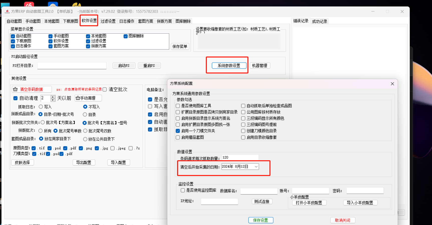Click 导入小羊皮配置 button
The image size is (432, 225).
360,203
